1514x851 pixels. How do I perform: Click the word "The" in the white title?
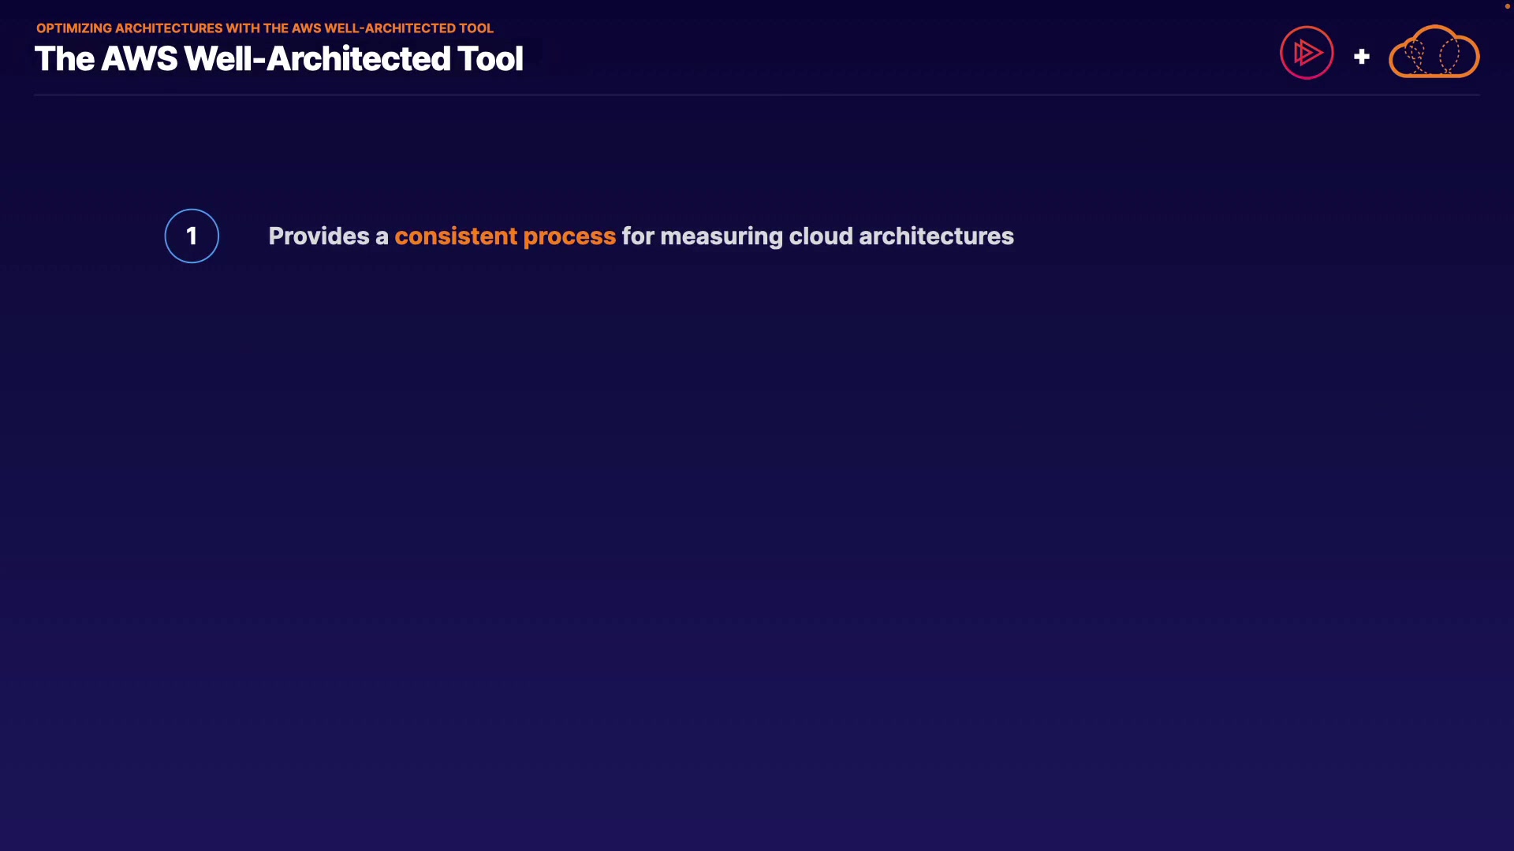coord(65,59)
